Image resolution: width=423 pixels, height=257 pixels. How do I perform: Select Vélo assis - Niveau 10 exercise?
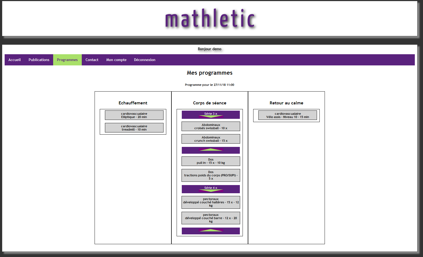(x=288, y=115)
